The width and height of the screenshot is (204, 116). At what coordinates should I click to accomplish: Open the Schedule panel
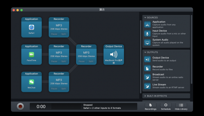(x=166, y=106)
